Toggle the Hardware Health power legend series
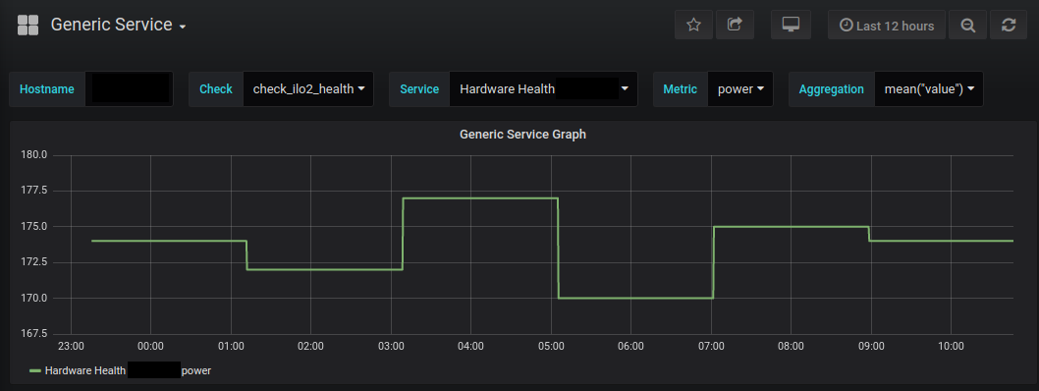Image resolution: width=1039 pixels, height=391 pixels. click(x=128, y=371)
